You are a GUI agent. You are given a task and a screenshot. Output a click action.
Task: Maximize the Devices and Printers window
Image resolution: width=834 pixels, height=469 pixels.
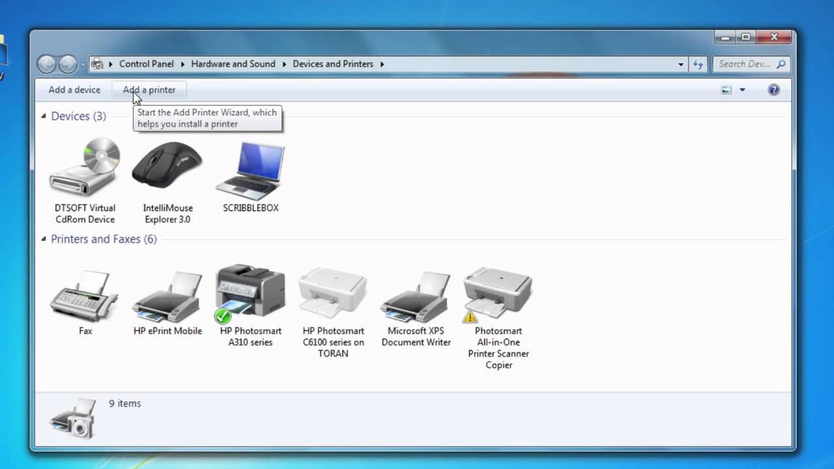click(x=745, y=37)
